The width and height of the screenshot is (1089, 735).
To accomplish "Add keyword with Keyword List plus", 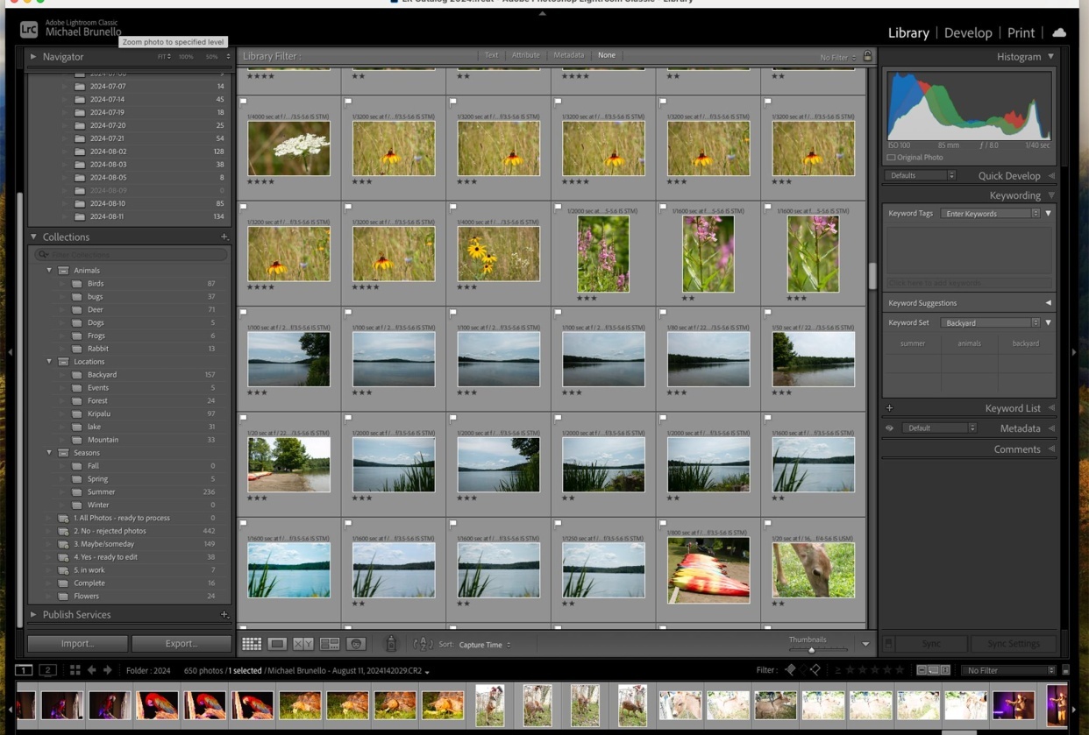I will pyautogui.click(x=889, y=408).
